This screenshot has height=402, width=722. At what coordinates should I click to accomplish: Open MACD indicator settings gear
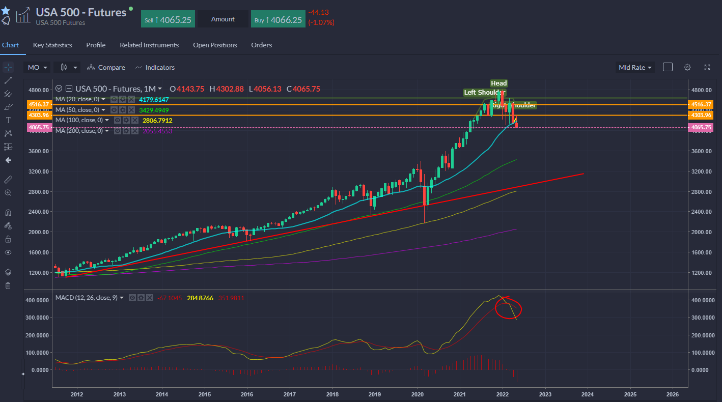(141, 297)
